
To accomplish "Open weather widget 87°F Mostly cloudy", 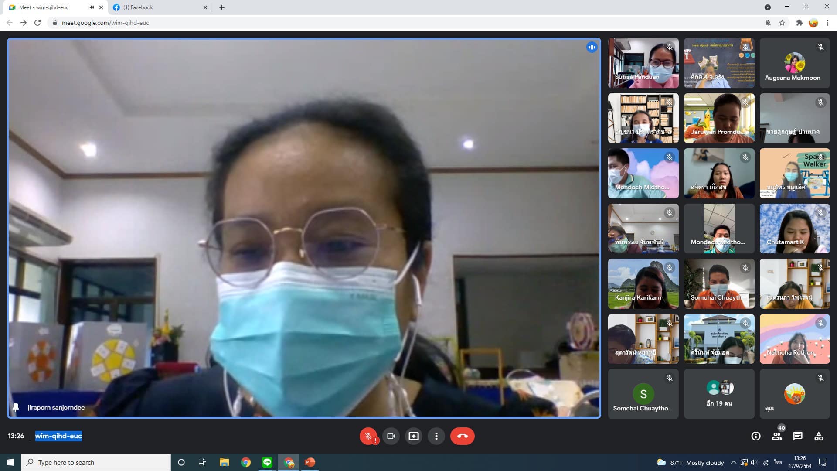I will [690, 462].
